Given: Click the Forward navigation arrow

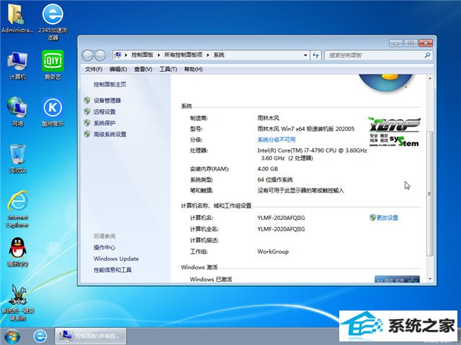Looking at the screenshot, I should pyautogui.click(x=100, y=55).
